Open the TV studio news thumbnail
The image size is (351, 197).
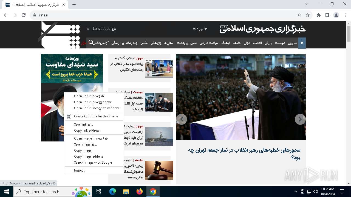(x=159, y=68)
